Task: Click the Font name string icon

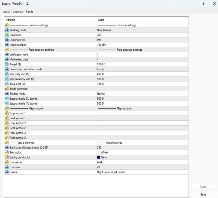Action: click(7, 162)
